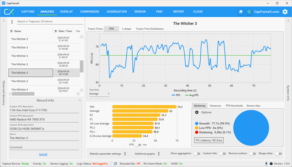Open the CLOUD tab
The height and width of the screenshot is (167, 292).
click(x=198, y=12)
